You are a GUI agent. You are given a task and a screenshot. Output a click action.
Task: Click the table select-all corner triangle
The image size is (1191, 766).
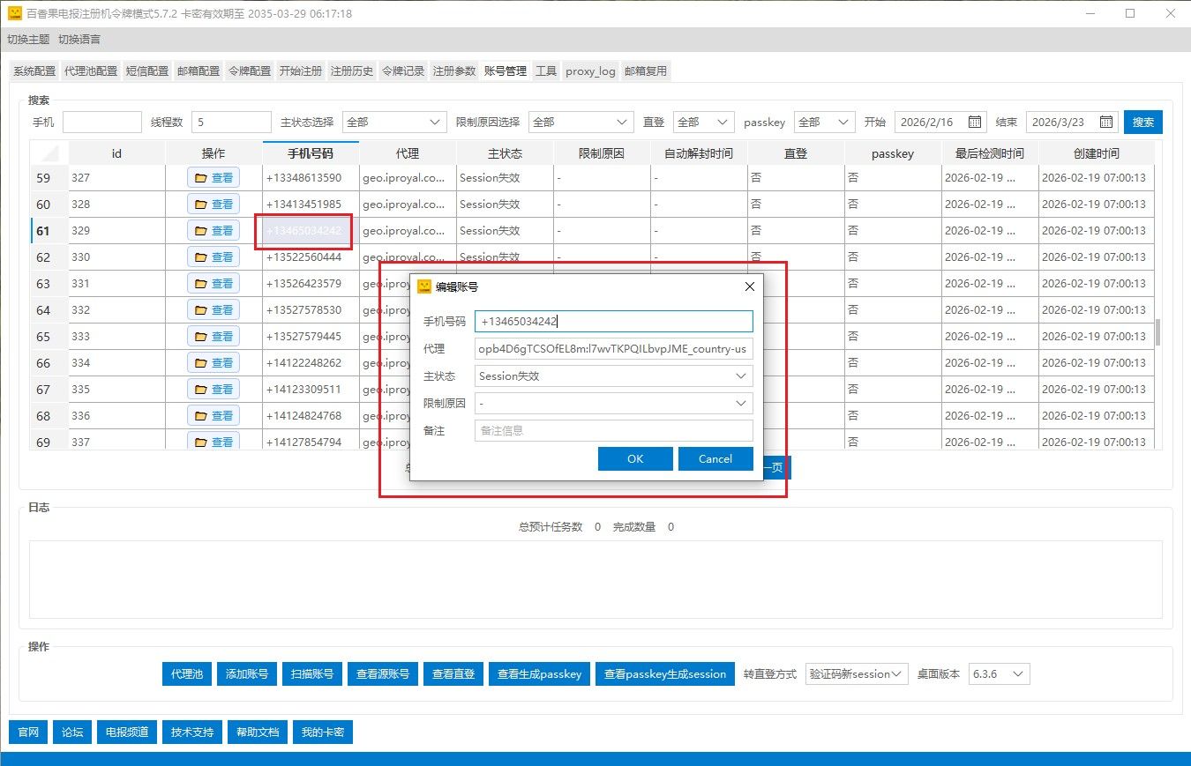pos(50,153)
